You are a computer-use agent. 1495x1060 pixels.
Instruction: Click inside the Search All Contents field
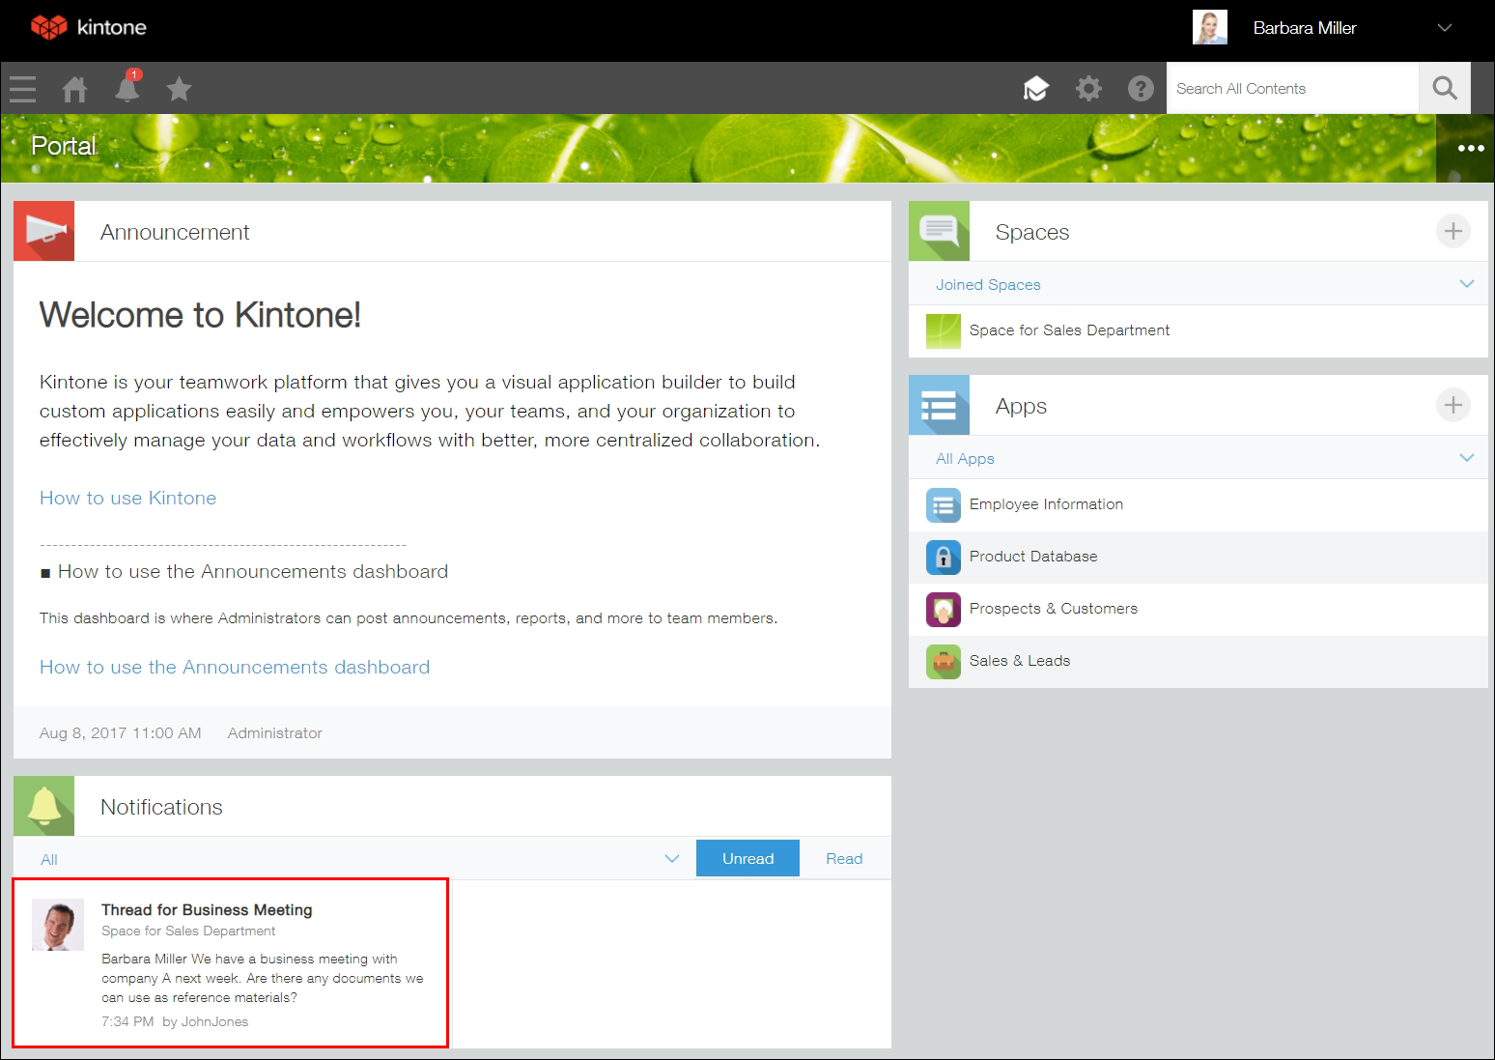point(1291,88)
